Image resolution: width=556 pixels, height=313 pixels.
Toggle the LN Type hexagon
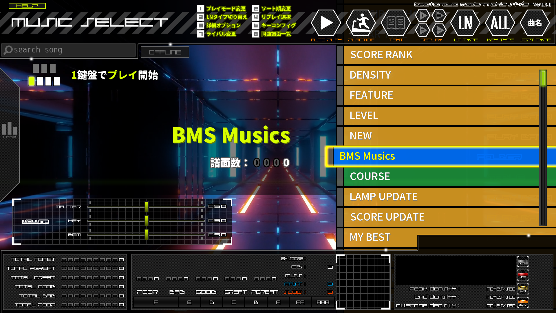pos(465,23)
